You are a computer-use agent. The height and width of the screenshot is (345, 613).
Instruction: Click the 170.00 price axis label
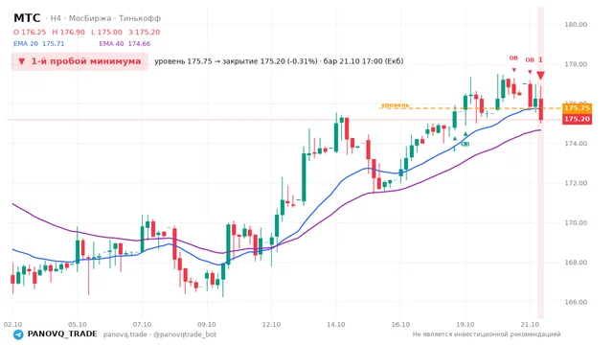576,223
